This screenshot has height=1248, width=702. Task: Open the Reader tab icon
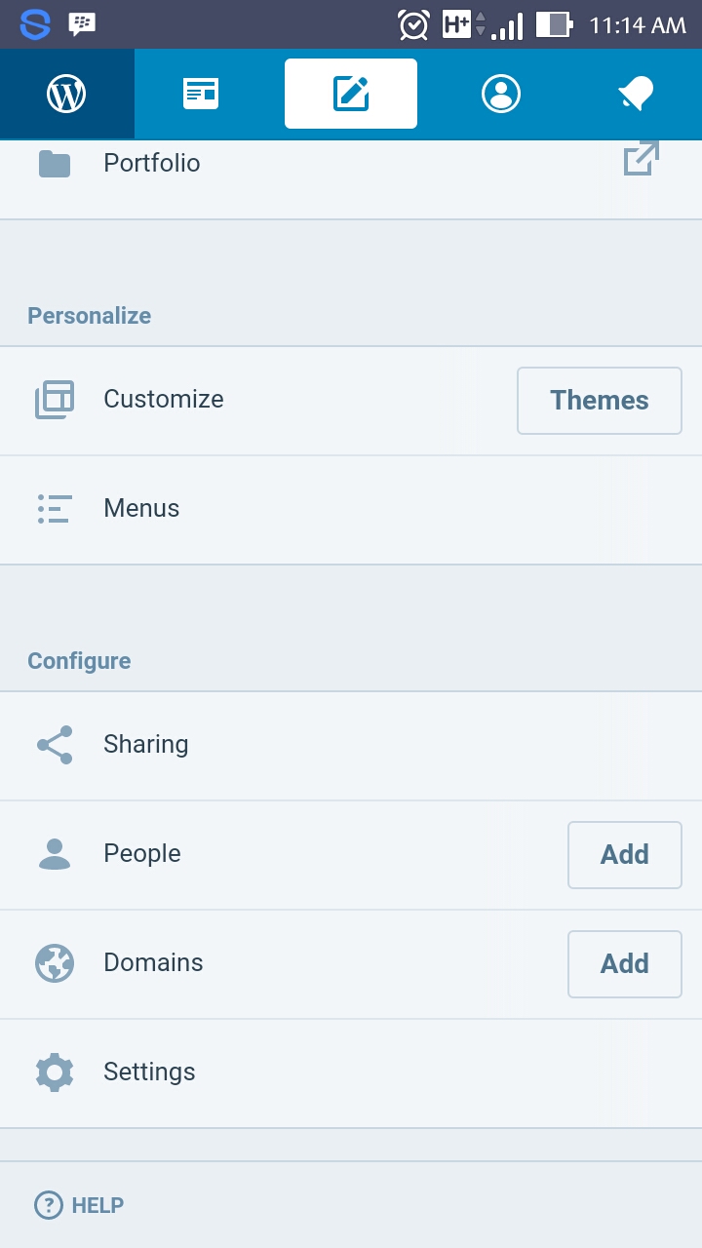201,93
